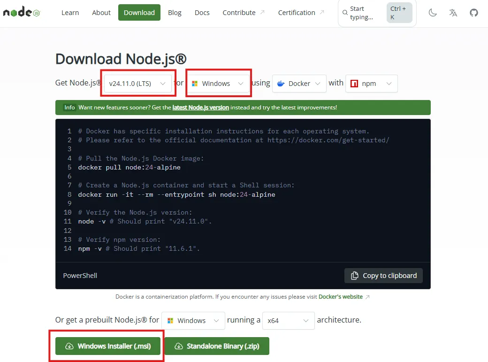The height and width of the screenshot is (362, 488).
Task: Click the Info badge in the banner
Action: coord(69,108)
